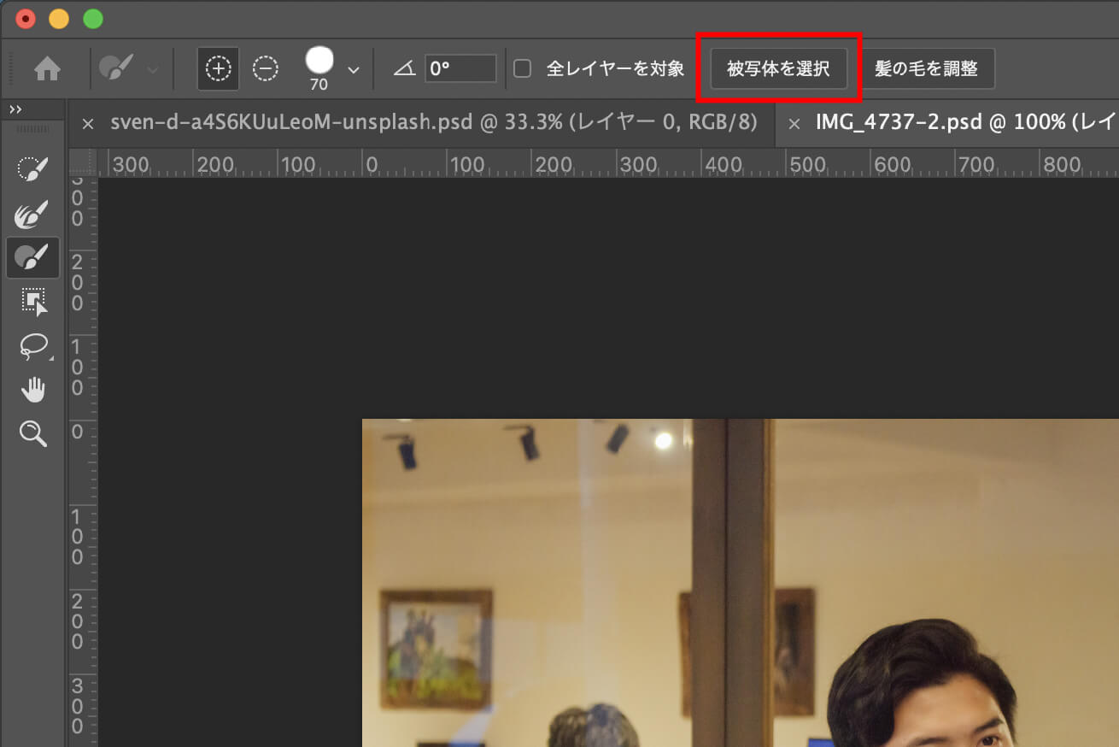Click the angle input field showing 0°
This screenshot has height=747, width=1119.
460,68
